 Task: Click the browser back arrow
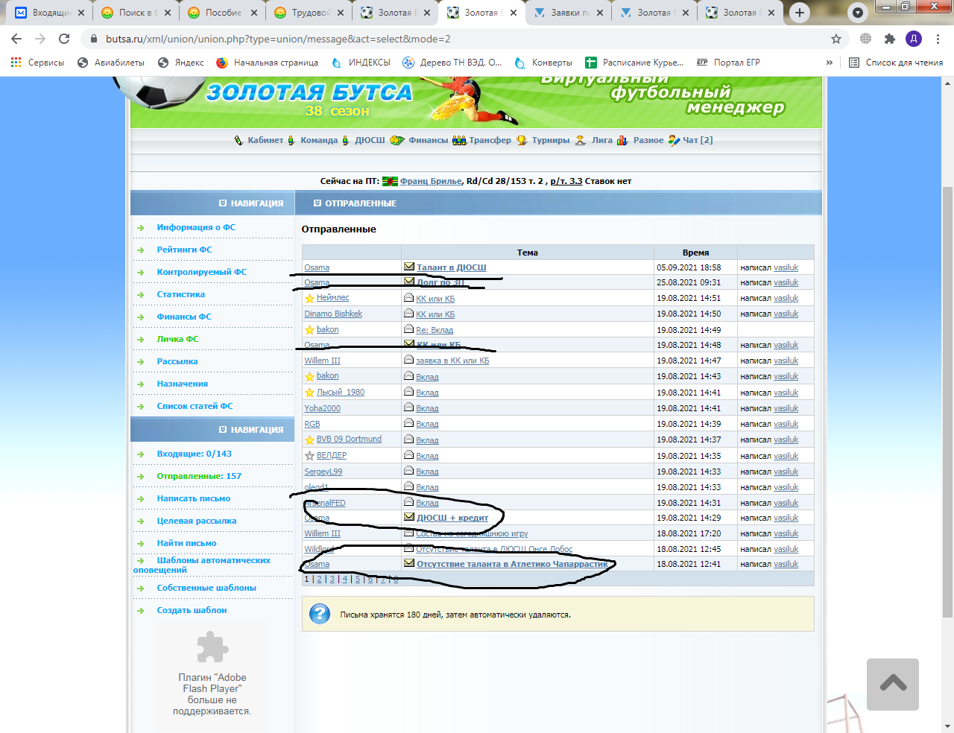[16, 39]
